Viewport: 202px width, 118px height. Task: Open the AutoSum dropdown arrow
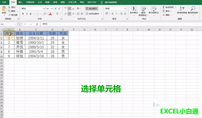click(175, 7)
